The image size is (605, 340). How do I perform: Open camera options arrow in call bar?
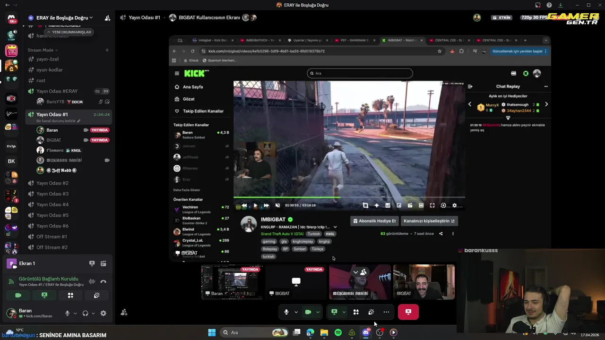(x=318, y=312)
